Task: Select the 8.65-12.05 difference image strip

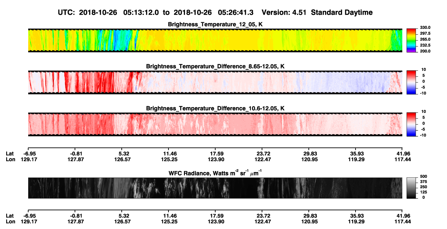Action: (215, 82)
